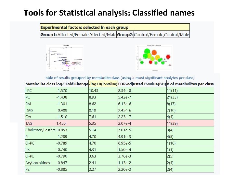This screenshot has height=175, width=234.
Task: Click metabolite count 8(17)
Action: tap(171, 104)
